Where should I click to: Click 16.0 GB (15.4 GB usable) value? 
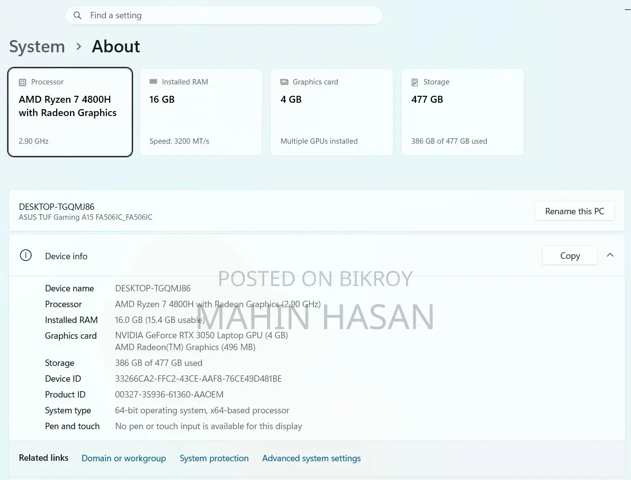pyautogui.click(x=159, y=320)
